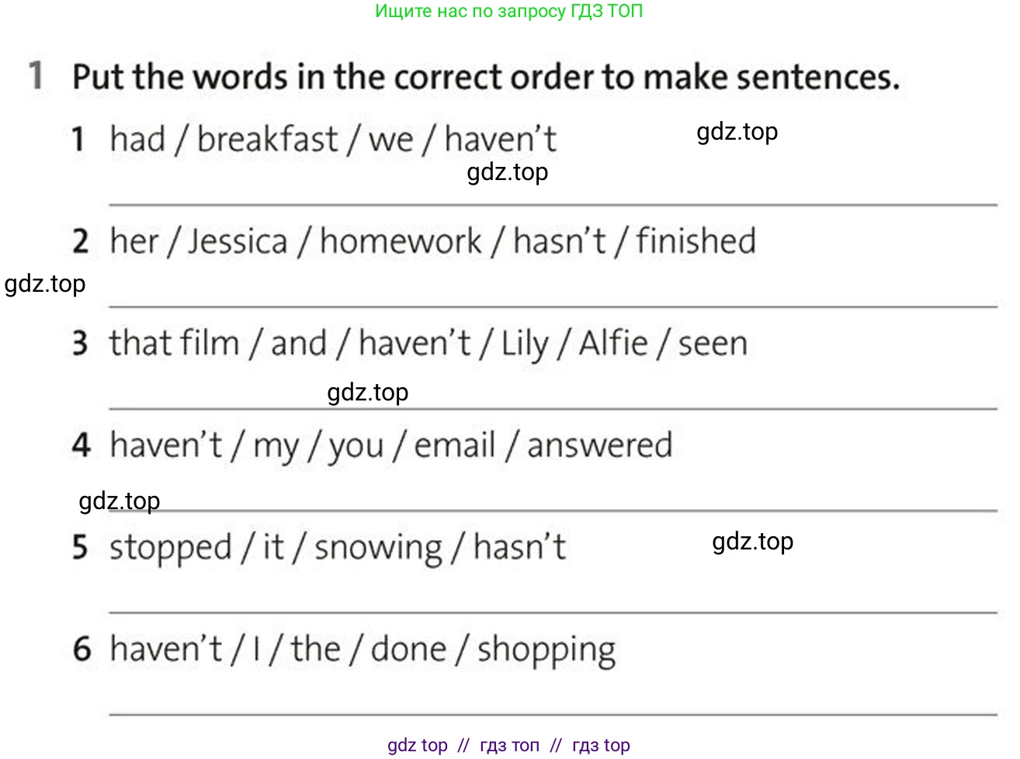Click the word 'Jessica' in sentence 2

238,241
